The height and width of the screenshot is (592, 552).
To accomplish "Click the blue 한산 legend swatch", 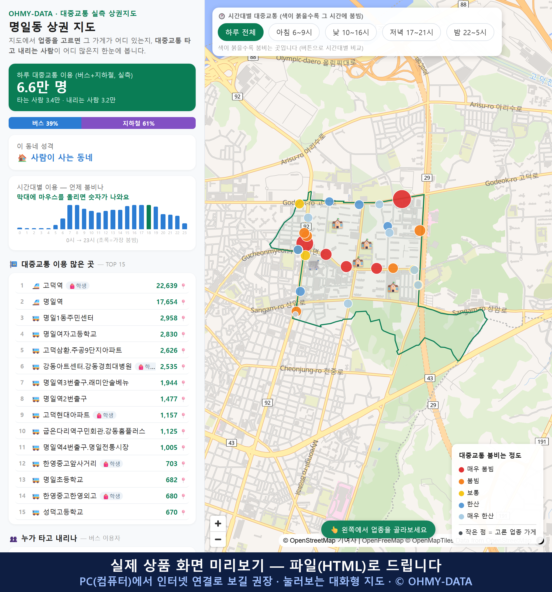I will tap(461, 505).
